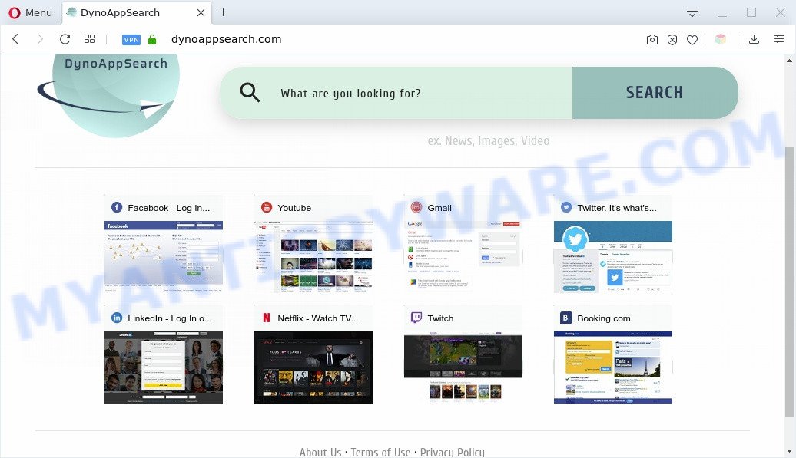Open the Twitch title link
This screenshot has height=458, width=796.
click(441, 318)
